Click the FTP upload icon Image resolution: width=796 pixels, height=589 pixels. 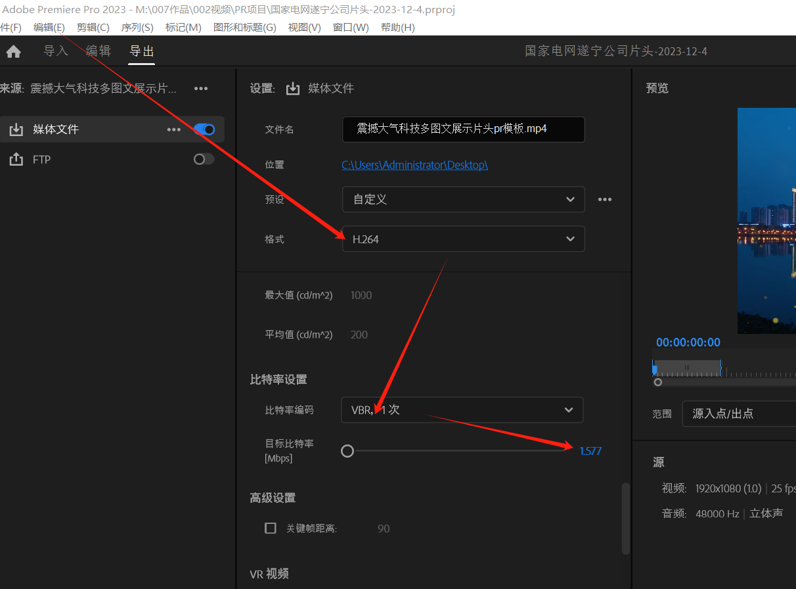[16, 159]
